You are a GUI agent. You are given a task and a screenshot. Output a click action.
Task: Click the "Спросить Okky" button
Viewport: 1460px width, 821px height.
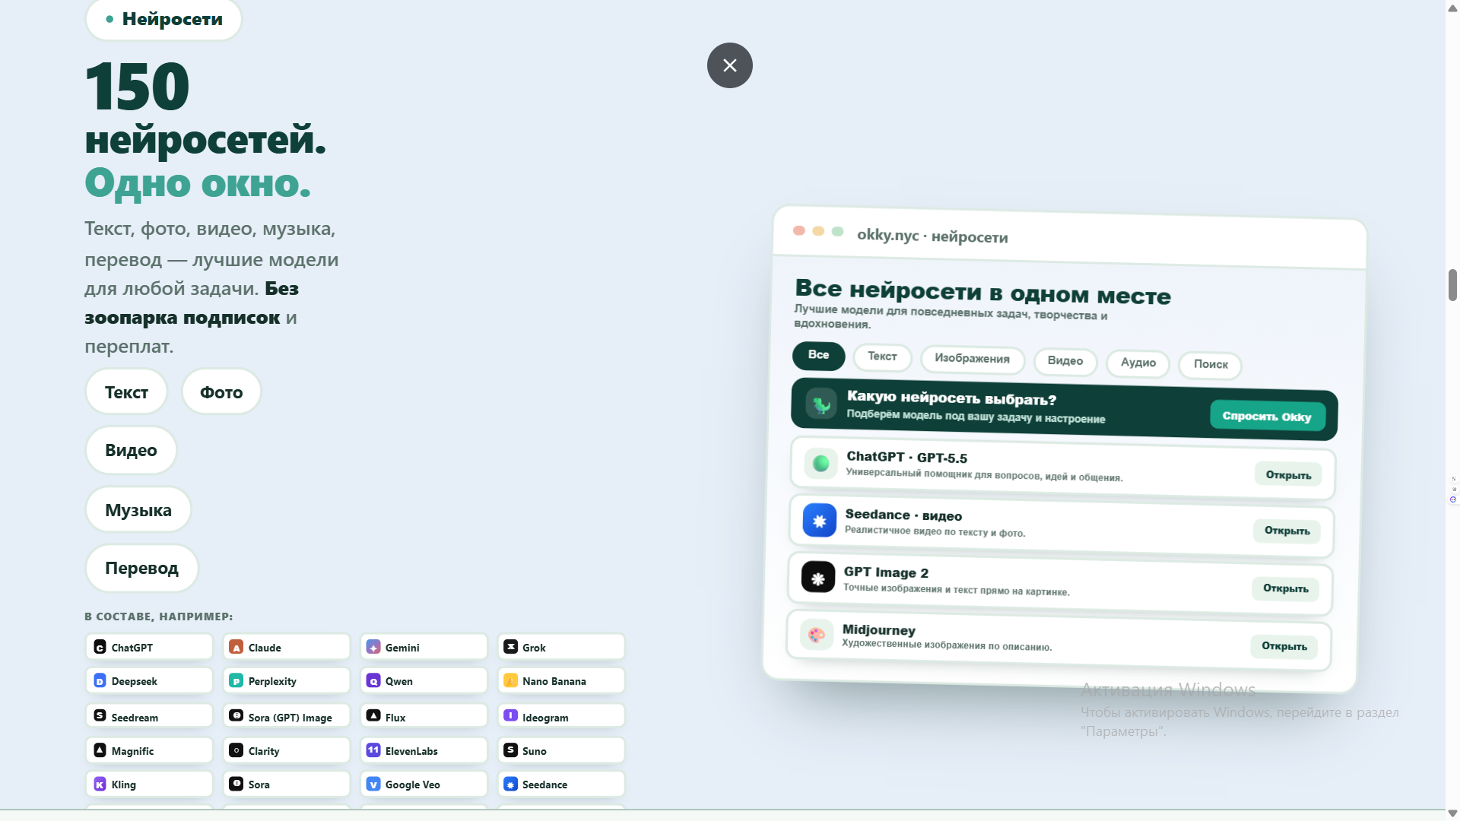(1267, 416)
